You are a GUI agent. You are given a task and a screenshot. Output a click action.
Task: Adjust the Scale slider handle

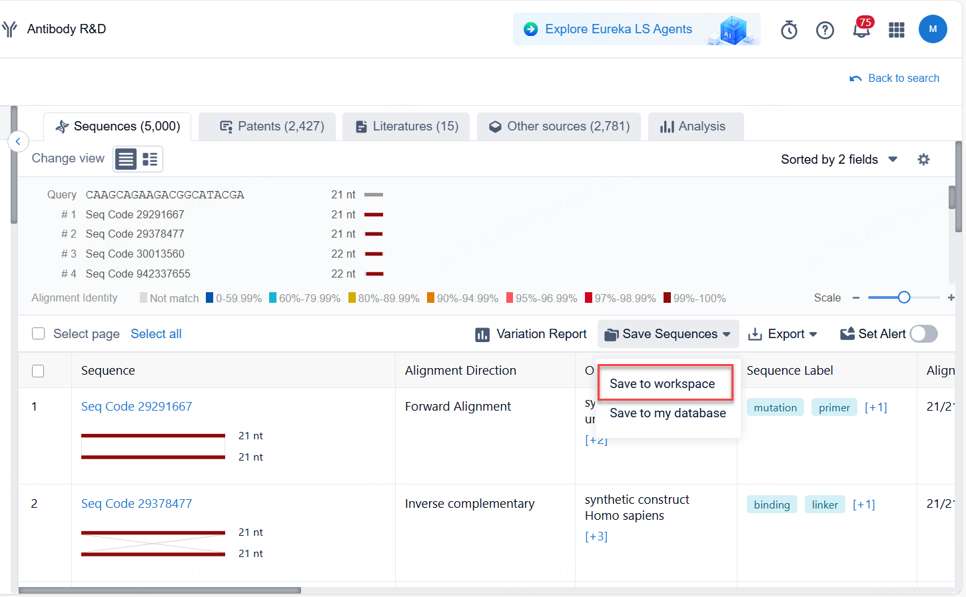click(x=904, y=298)
